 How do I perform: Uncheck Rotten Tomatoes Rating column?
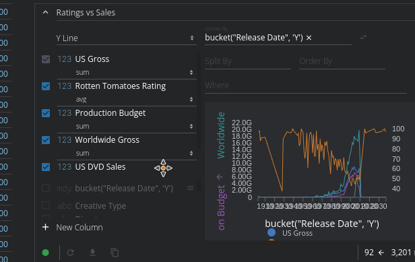click(x=46, y=86)
